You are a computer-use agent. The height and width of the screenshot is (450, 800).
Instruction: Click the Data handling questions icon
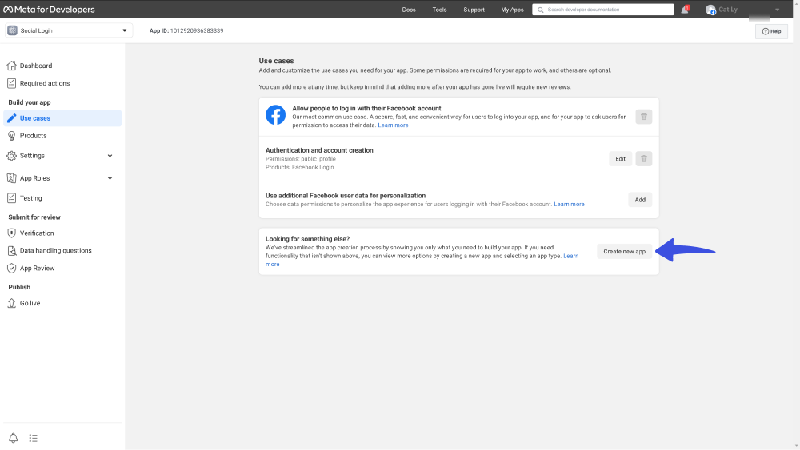[x=12, y=251]
